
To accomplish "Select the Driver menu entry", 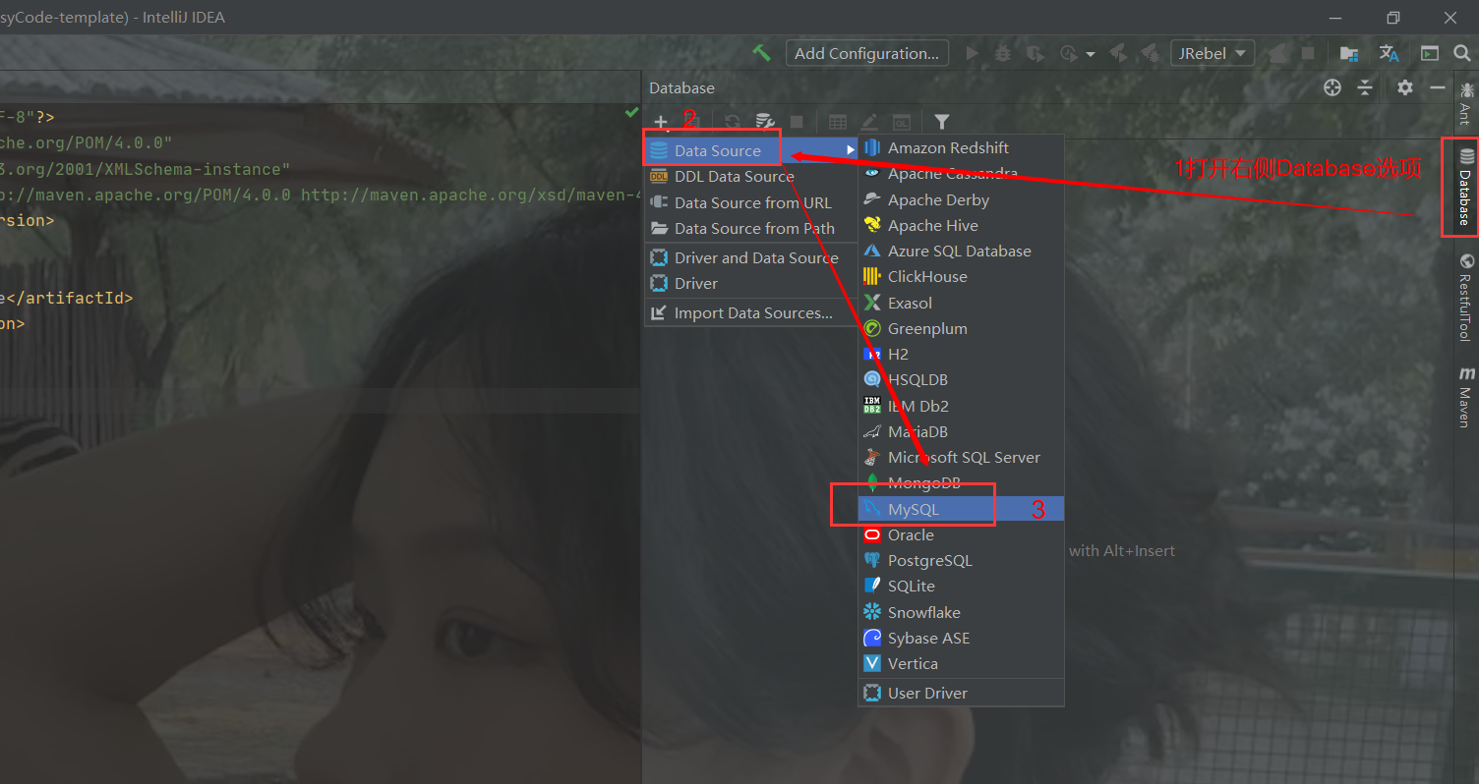I will tap(751, 283).
